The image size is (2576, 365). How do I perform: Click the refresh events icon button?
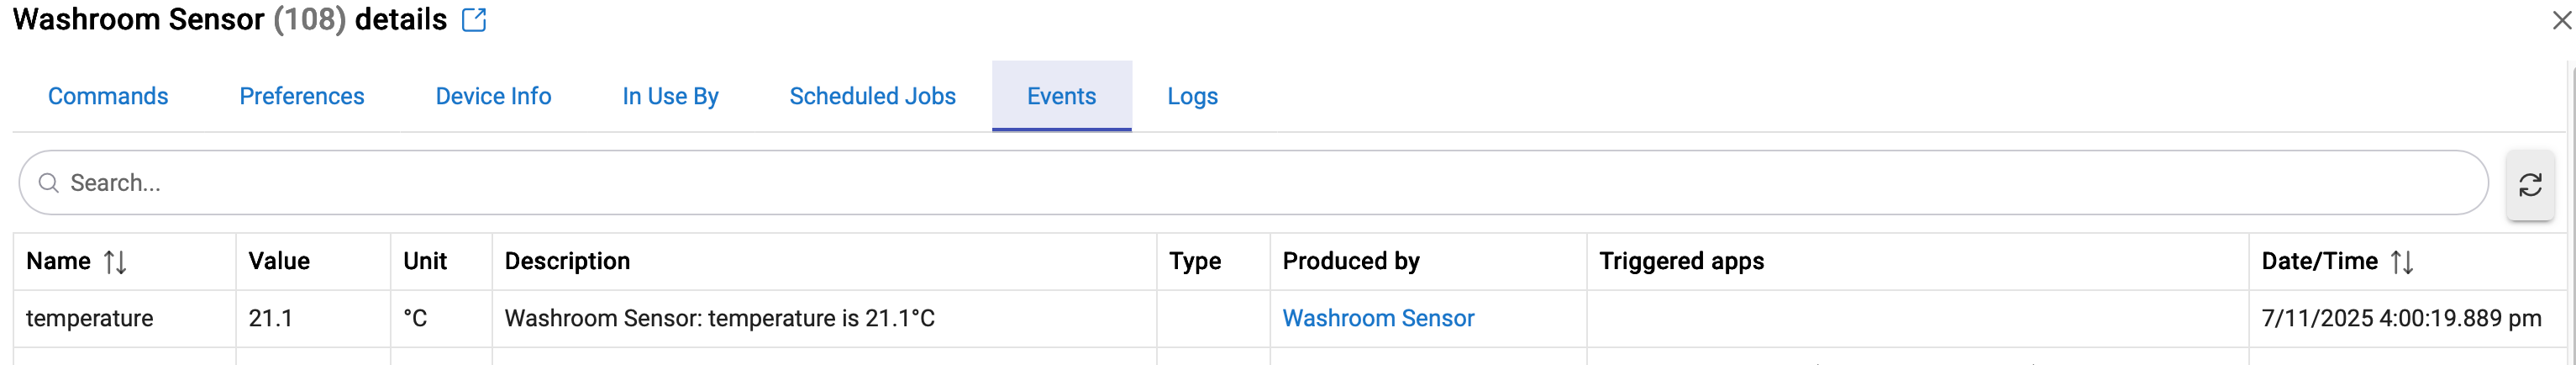tap(2529, 185)
